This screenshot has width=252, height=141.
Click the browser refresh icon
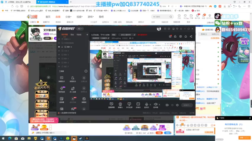point(12,6)
